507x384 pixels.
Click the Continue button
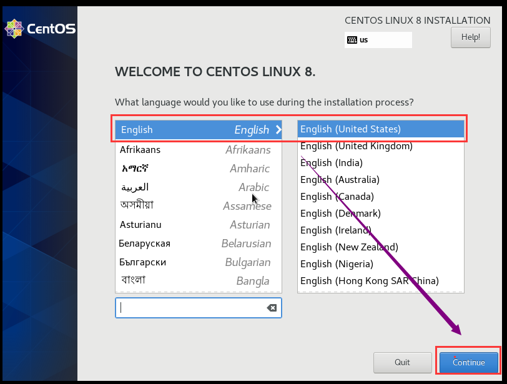468,362
